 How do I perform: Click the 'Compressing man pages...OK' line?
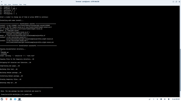pos(10,66)
